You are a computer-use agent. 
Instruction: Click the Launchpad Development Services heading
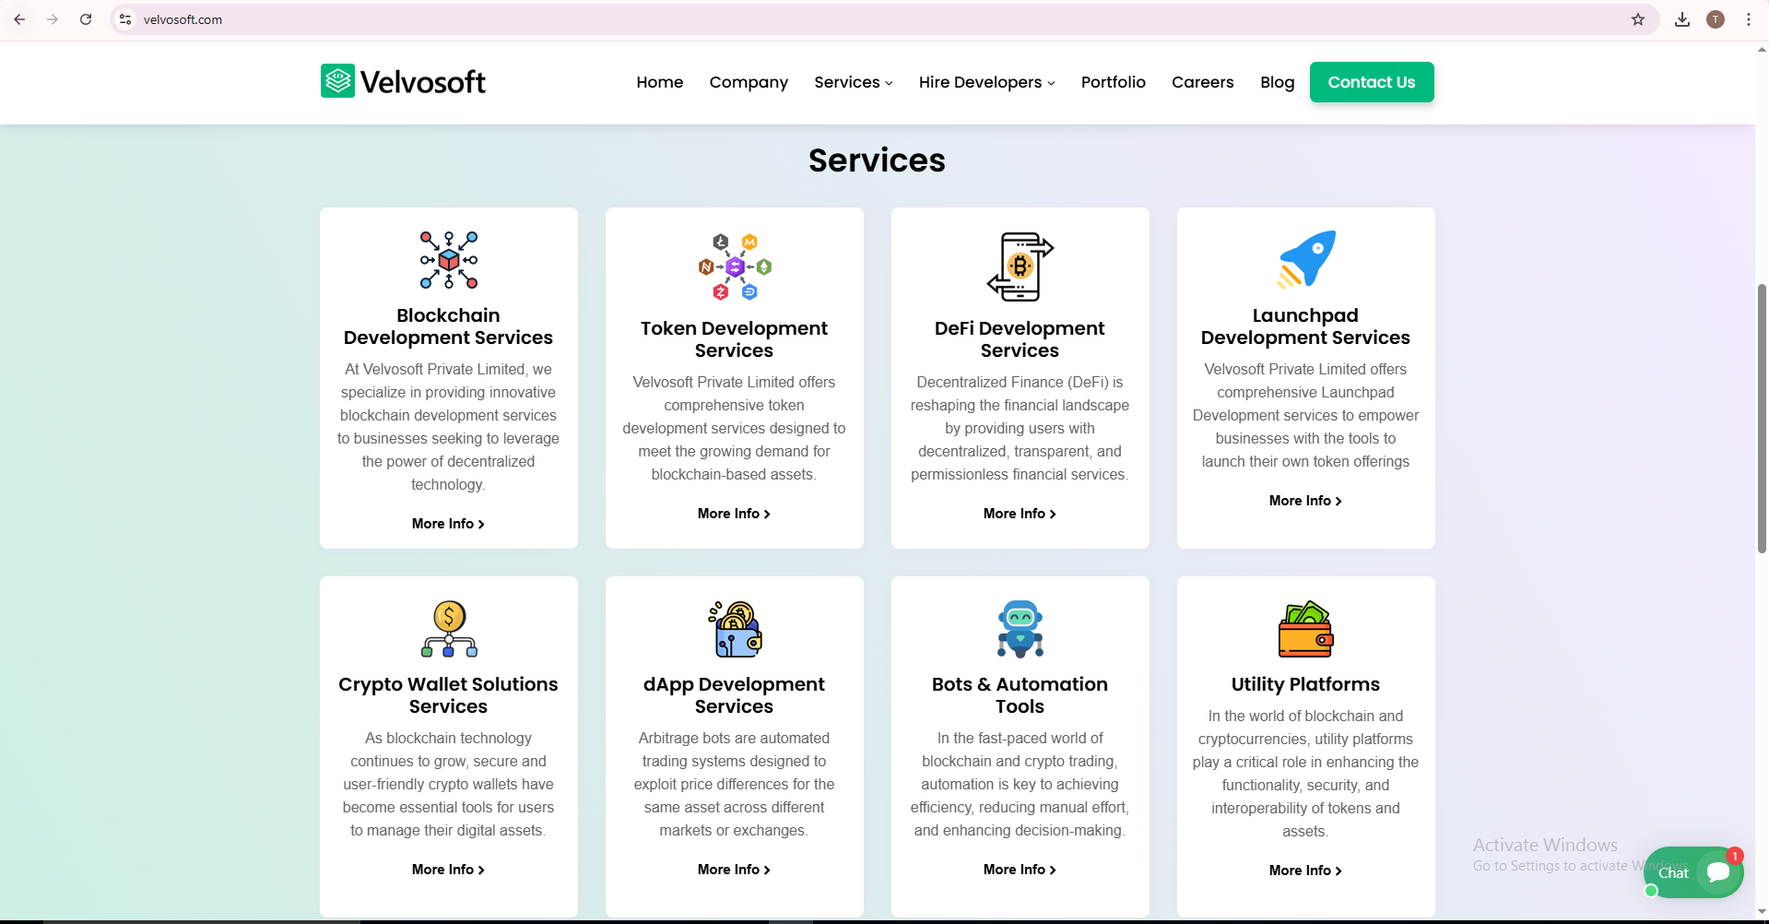(x=1306, y=326)
